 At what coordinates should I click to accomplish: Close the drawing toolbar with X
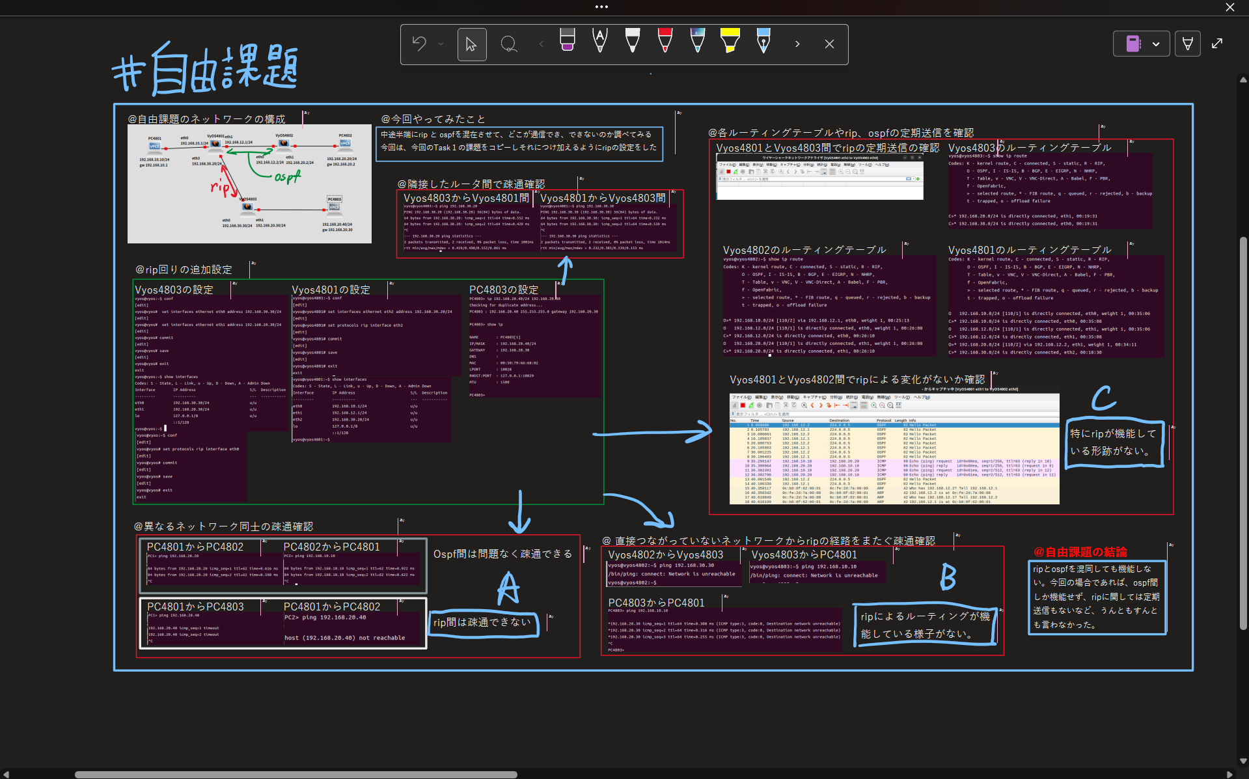829,44
